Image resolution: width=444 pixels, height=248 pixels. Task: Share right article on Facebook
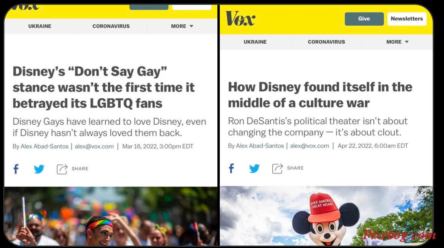click(x=231, y=169)
